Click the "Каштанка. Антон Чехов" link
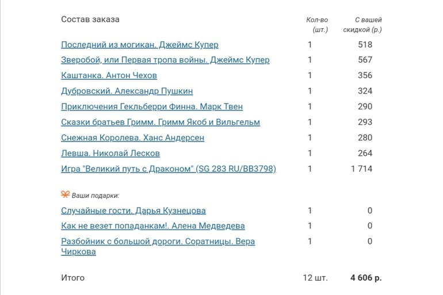This screenshot has height=295, width=443. click(x=109, y=75)
